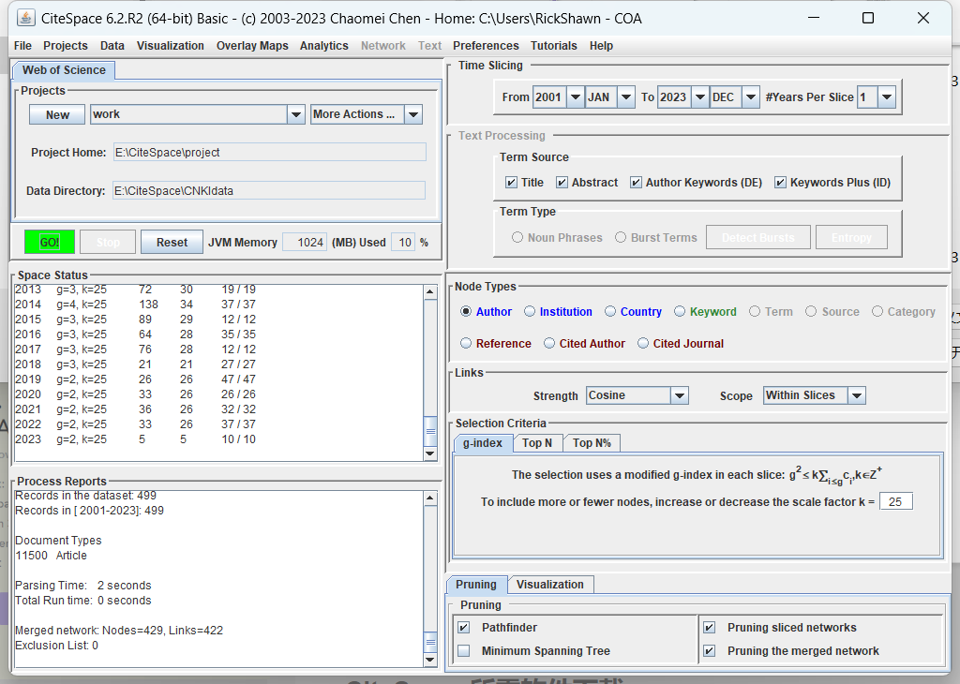Open the To year 2023 dropdown
Image resolution: width=960 pixels, height=684 pixels.
[699, 97]
